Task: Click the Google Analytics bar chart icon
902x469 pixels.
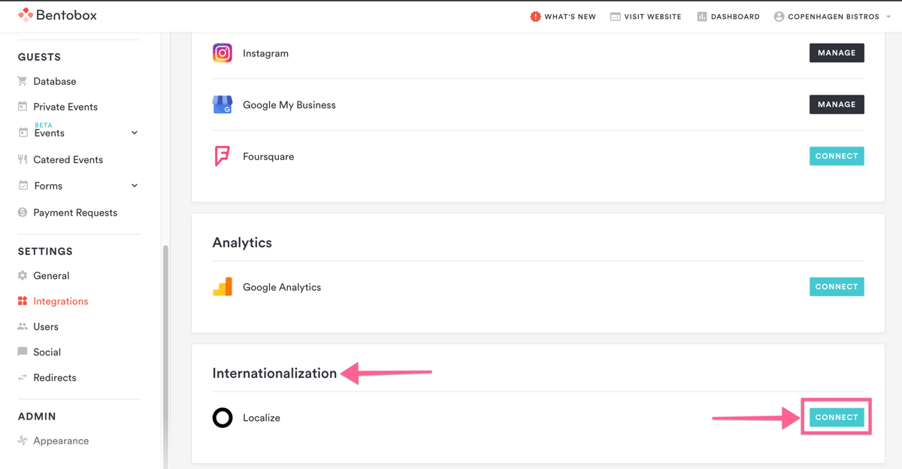Action: (x=222, y=287)
